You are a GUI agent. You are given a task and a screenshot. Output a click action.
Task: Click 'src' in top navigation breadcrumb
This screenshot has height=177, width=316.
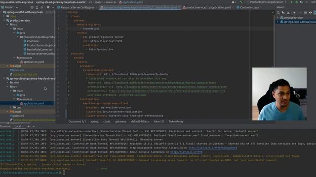tap(90, 2)
